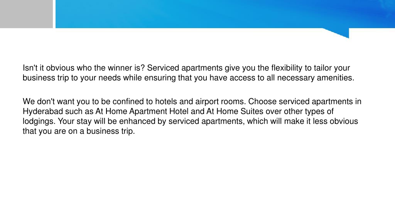Viewport: 395px width, 222px height.
Task: Click the phrase "necessary amenities"
Action: pyautogui.click(x=316, y=78)
